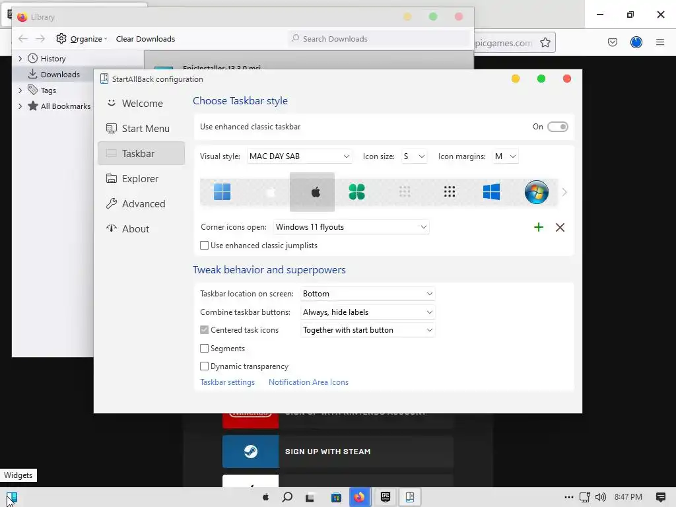Image resolution: width=676 pixels, height=507 pixels.
Task: Open the Icon size dropdown
Action: pos(414,156)
